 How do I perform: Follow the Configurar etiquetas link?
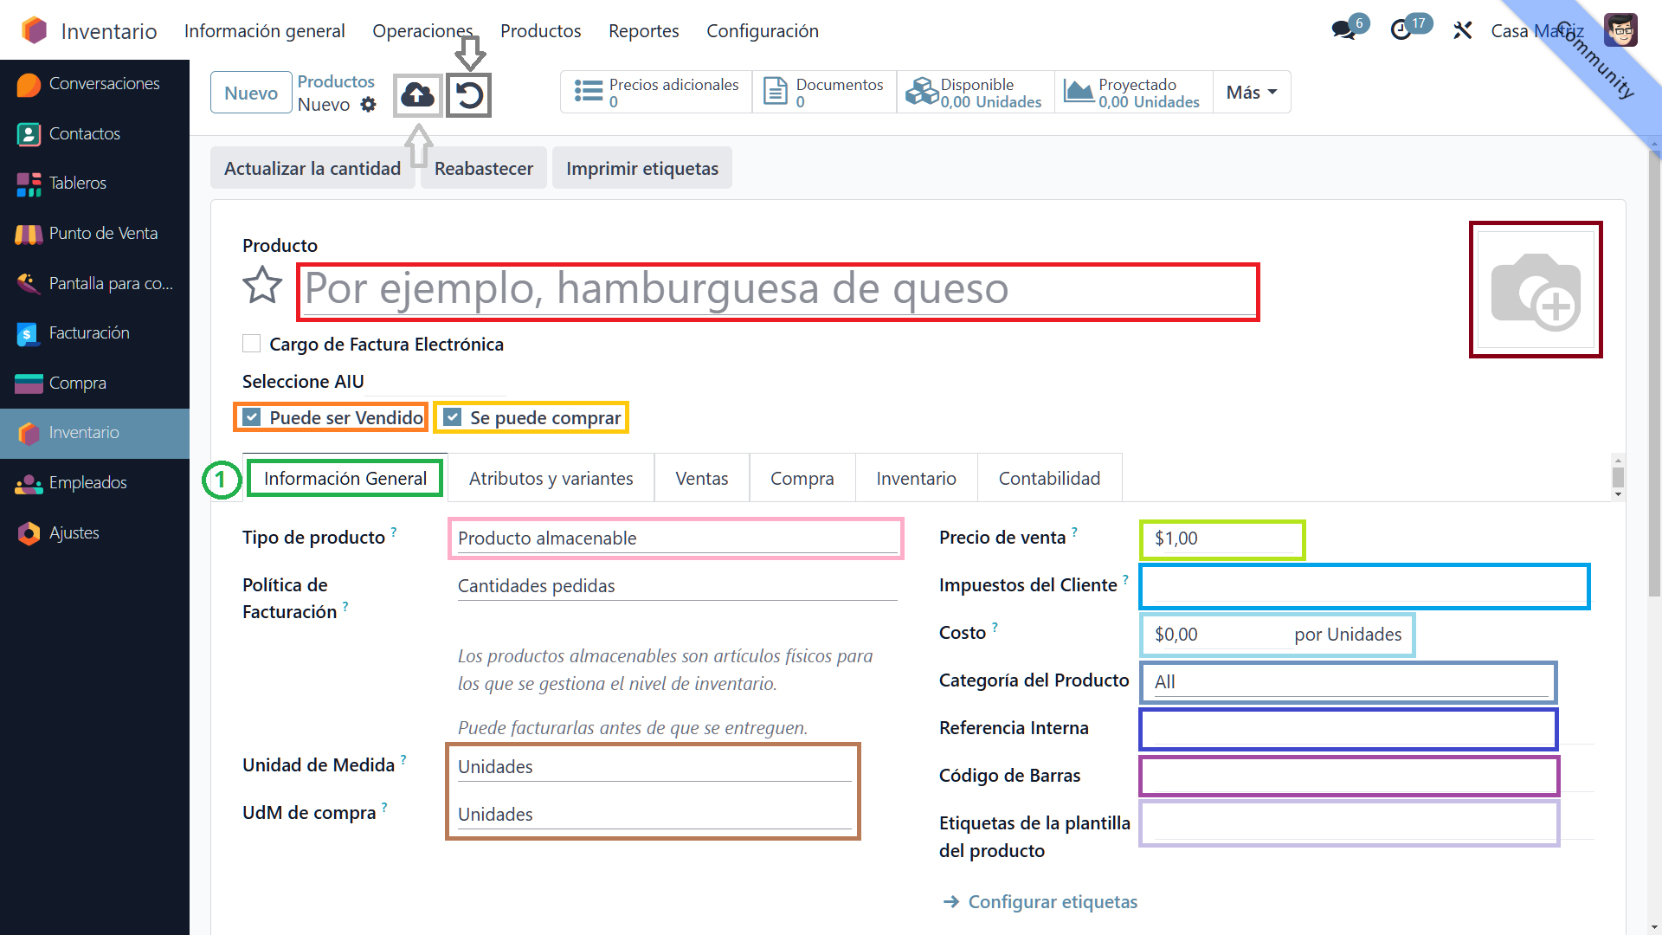1052,901
